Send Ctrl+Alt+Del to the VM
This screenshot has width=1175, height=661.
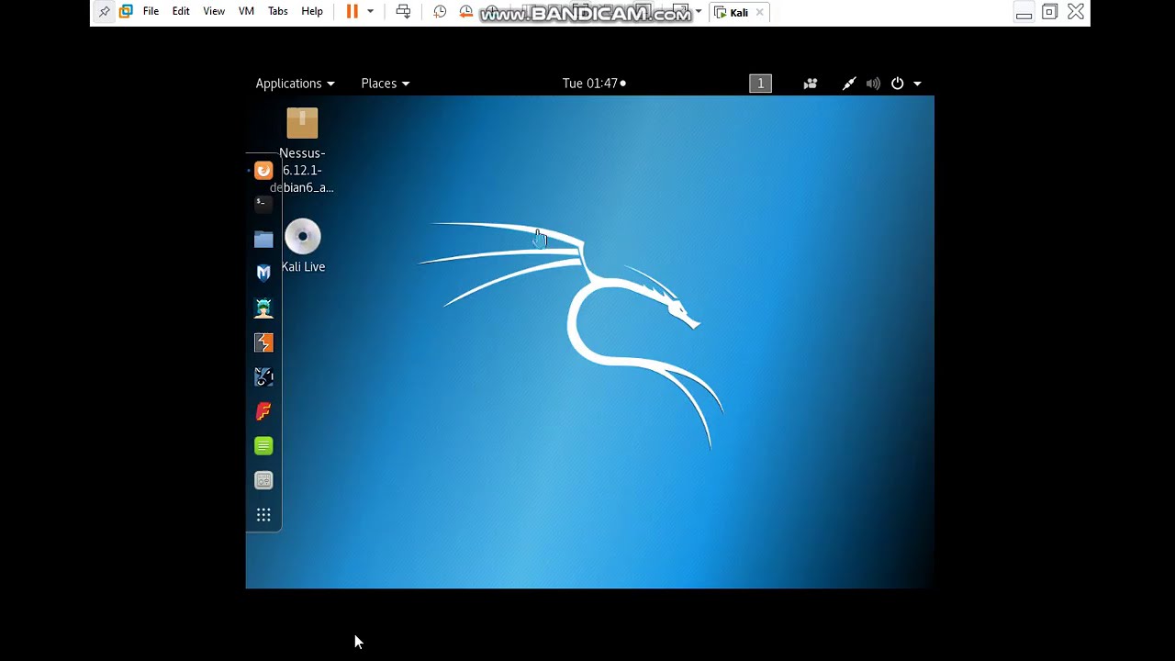(403, 12)
